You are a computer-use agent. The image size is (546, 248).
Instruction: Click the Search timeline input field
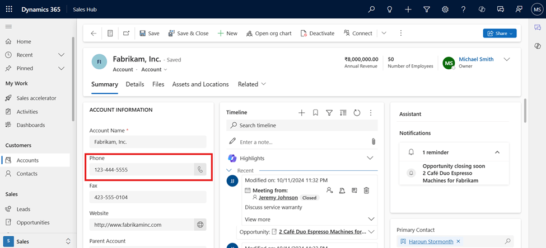(x=302, y=126)
